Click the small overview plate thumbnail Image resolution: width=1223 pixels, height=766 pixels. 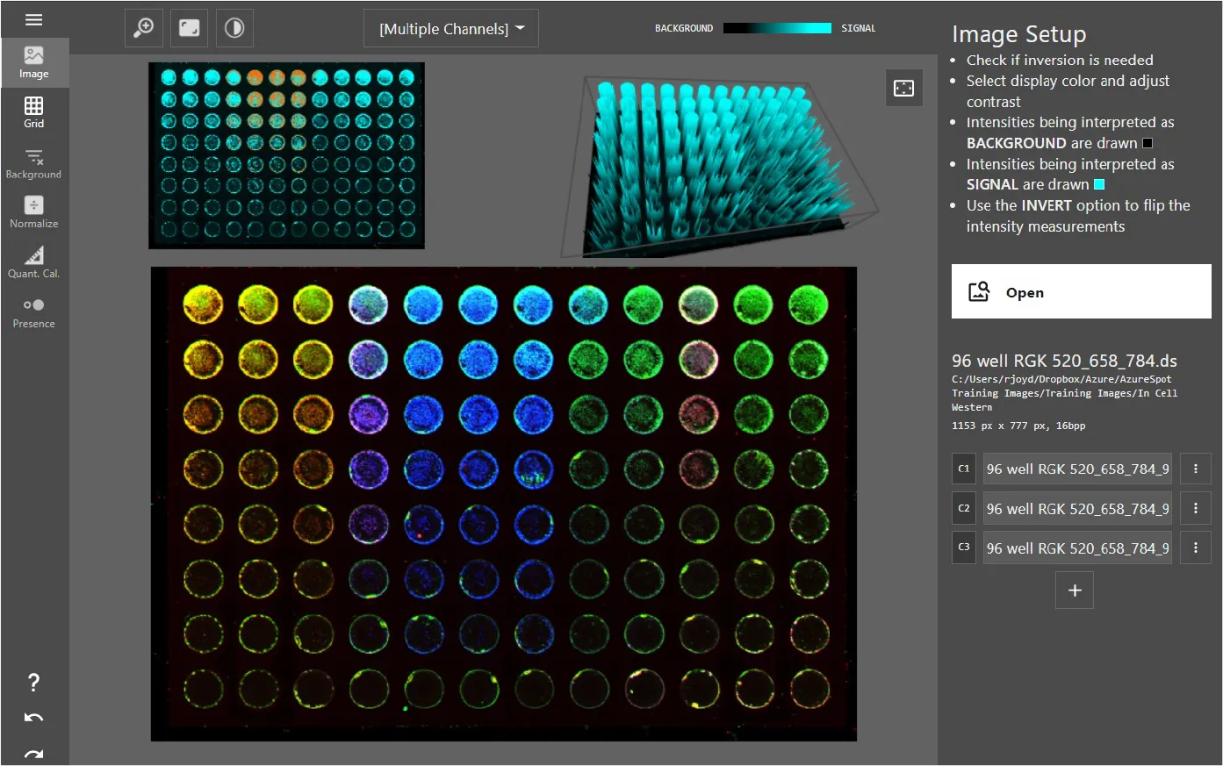click(x=286, y=154)
